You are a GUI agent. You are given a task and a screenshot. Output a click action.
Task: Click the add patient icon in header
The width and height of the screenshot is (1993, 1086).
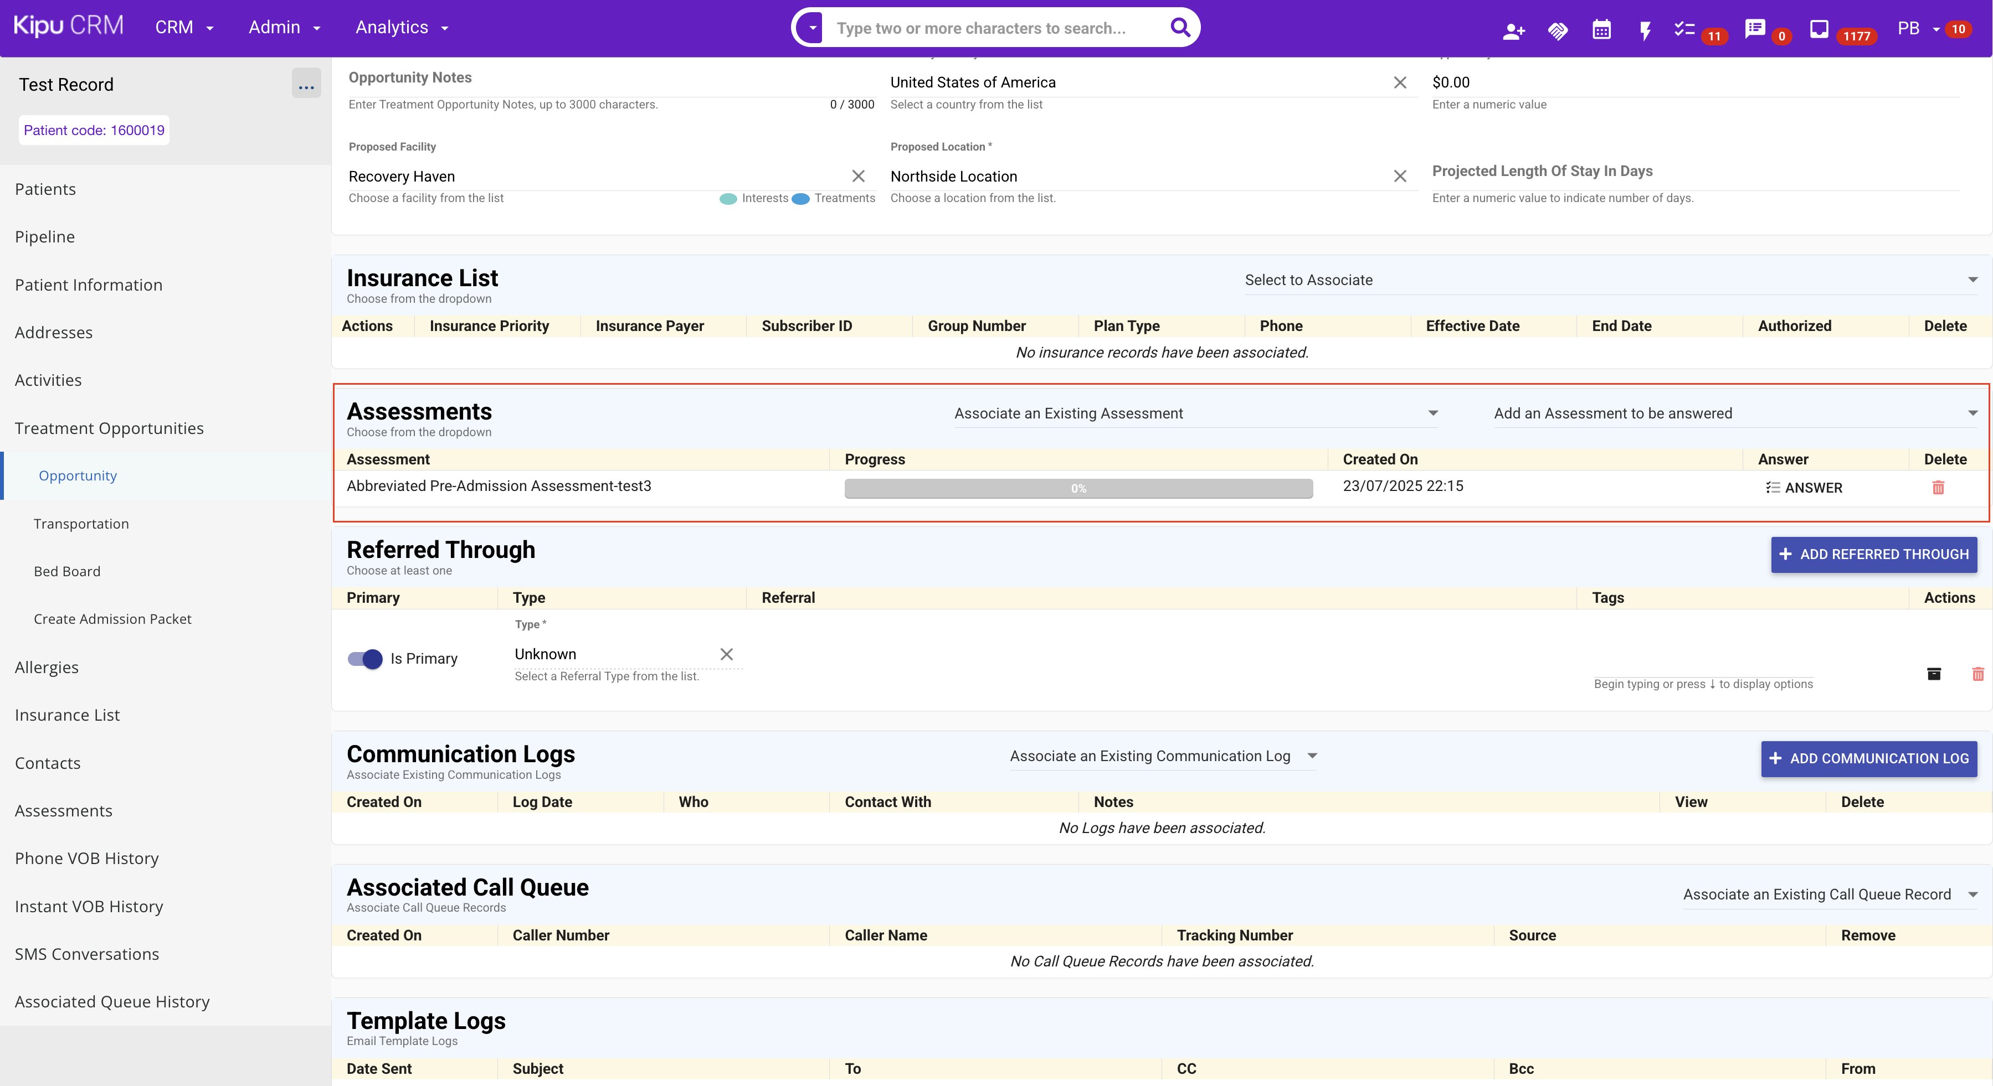[1513, 30]
